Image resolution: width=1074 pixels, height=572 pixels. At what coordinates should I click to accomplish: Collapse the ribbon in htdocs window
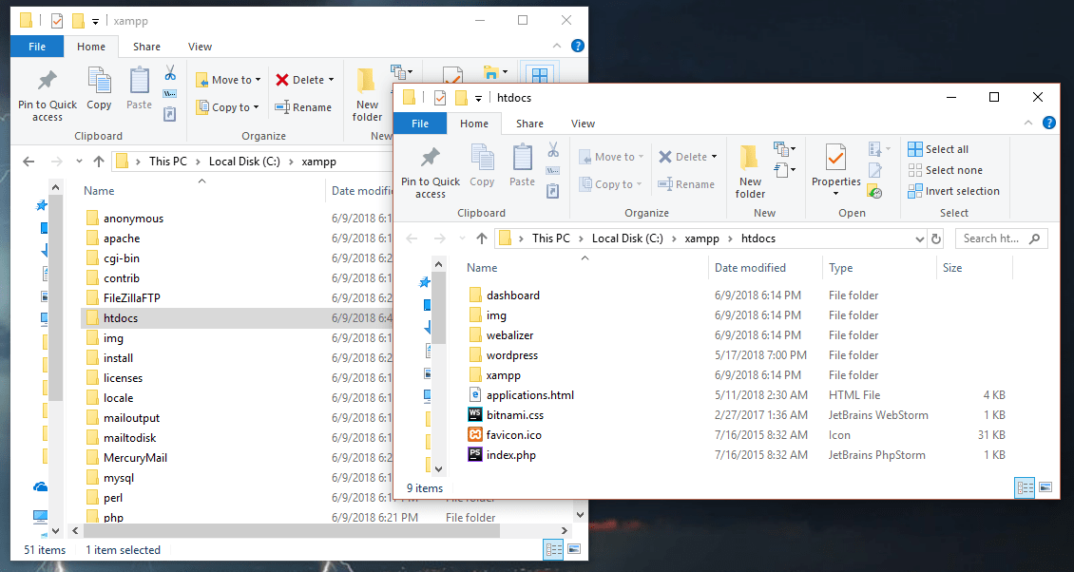1028,124
